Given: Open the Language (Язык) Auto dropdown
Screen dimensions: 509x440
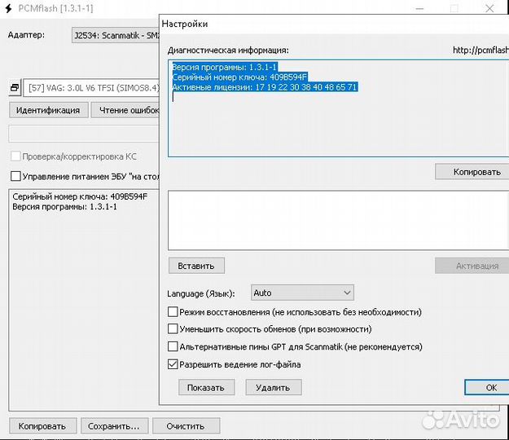Looking at the screenshot, I should pyautogui.click(x=302, y=293).
